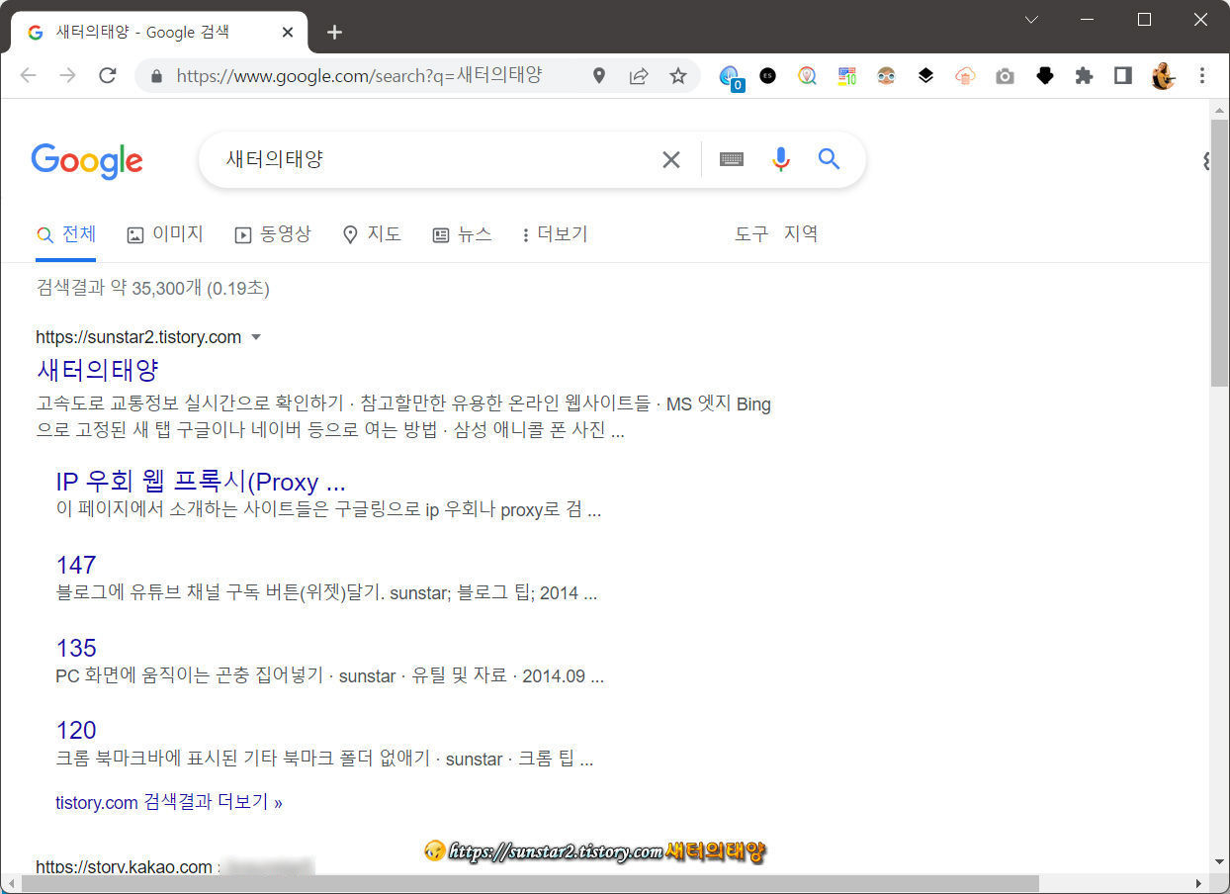1230x894 pixels.
Task: Start a voice search with the microphone icon
Action: pyautogui.click(x=780, y=159)
